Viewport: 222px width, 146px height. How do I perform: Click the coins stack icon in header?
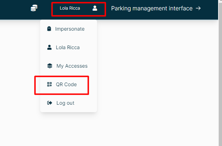pyautogui.click(x=34, y=8)
